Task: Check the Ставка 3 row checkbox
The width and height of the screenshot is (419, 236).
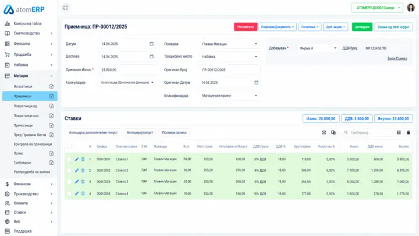Action: coord(69,182)
